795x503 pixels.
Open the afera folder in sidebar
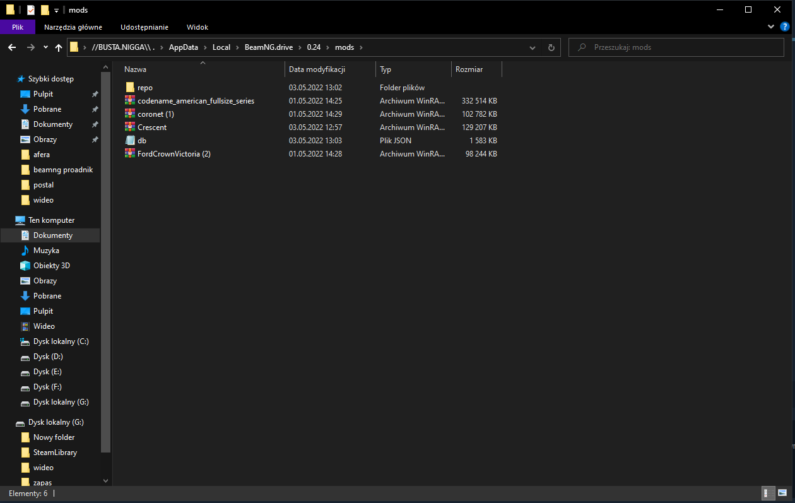point(42,155)
